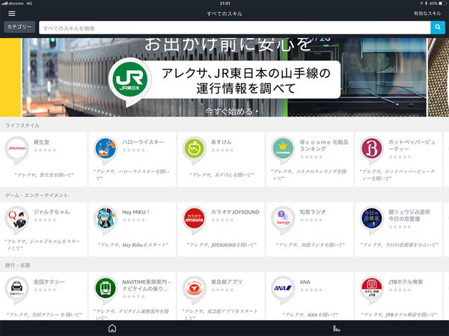The image size is (449, 336).
Task: Select the ライフスタイル category heading
Action: tap(22, 125)
